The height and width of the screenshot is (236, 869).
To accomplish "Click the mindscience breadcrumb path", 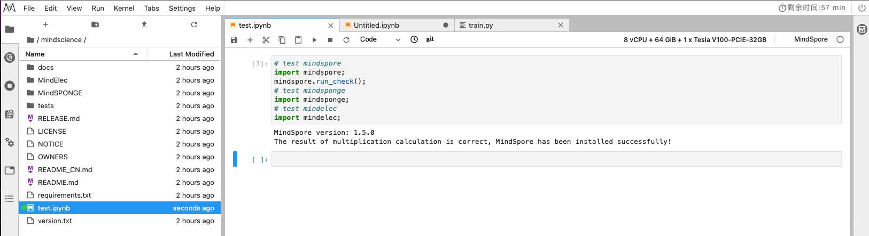I will 61,39.
